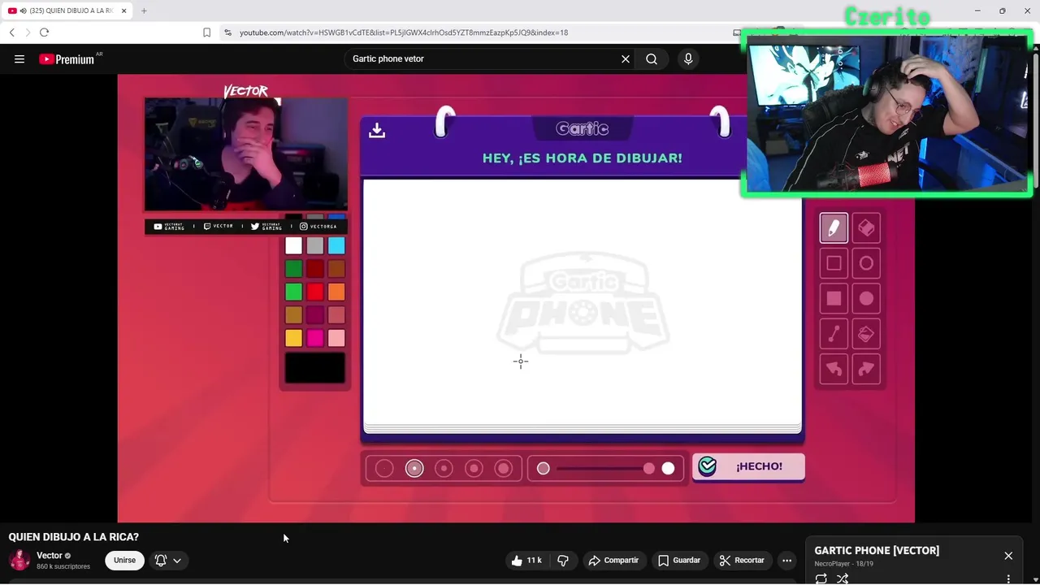
Task: Pick the light gray color swatch
Action: click(315, 245)
